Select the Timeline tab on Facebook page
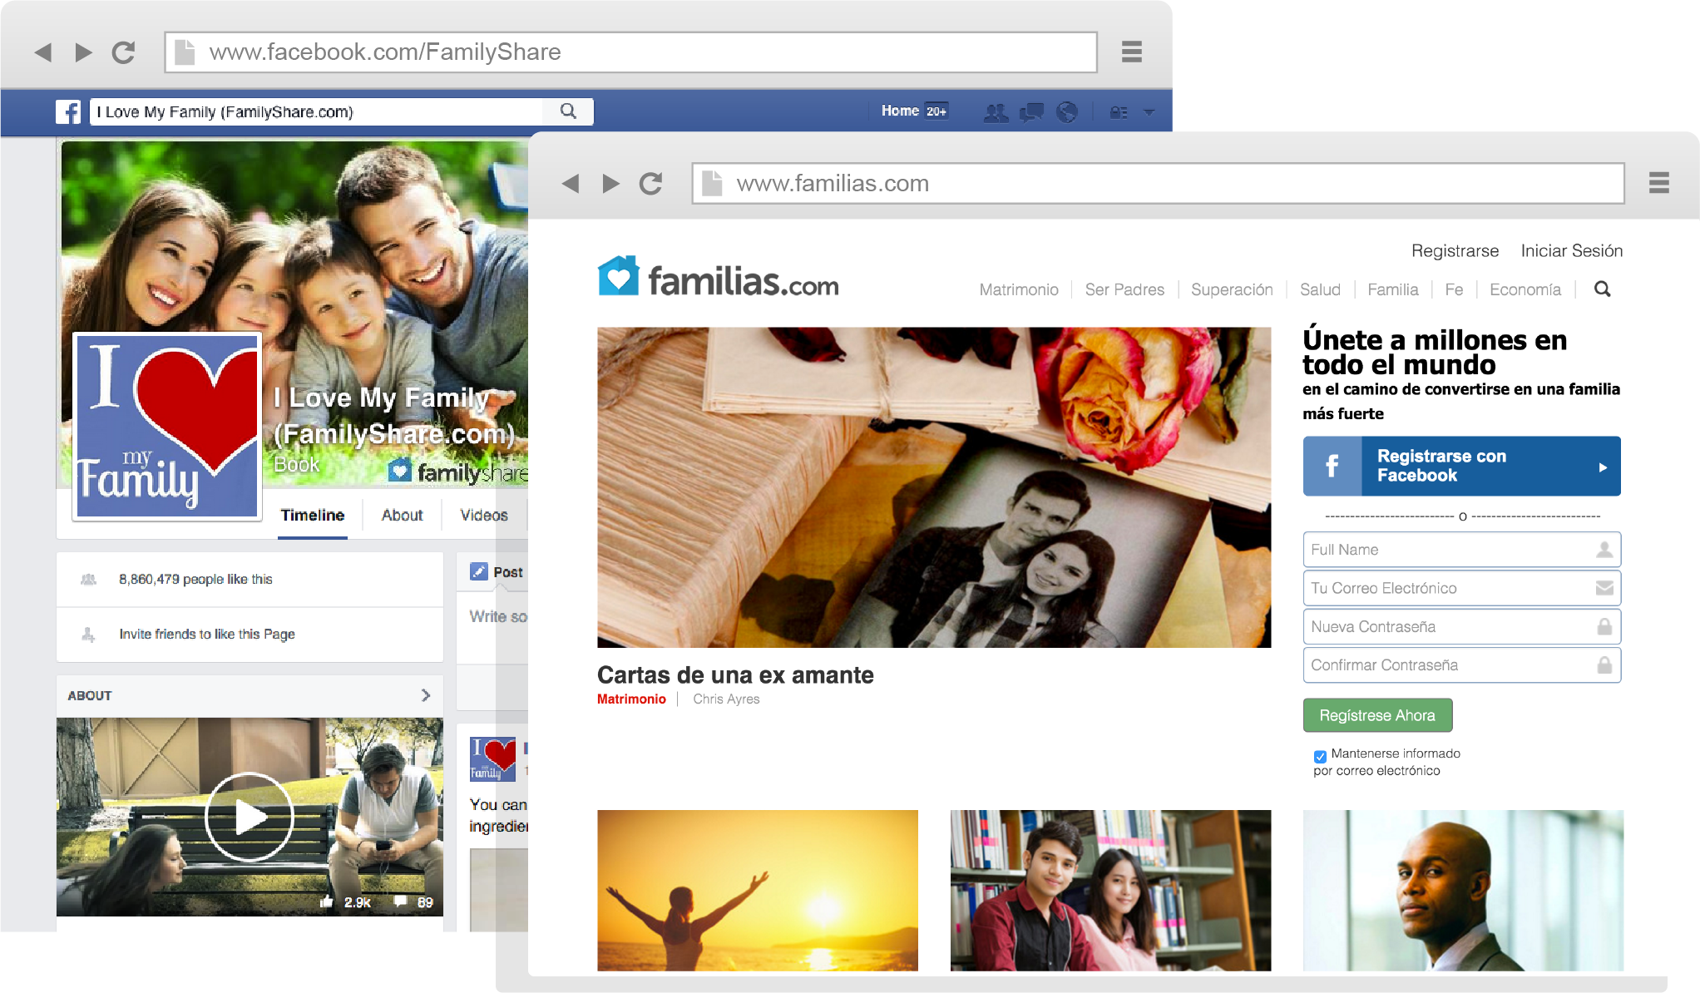 (x=313, y=515)
